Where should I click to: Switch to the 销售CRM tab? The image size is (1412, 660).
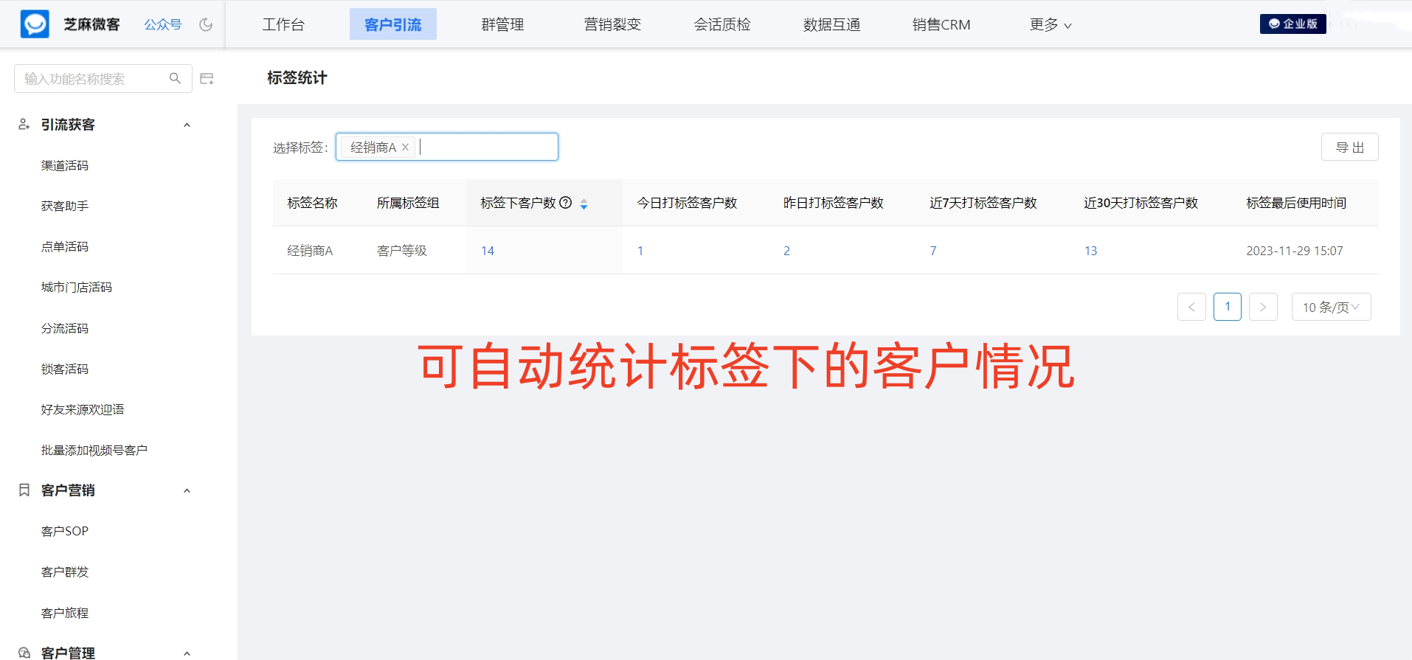coord(941,24)
